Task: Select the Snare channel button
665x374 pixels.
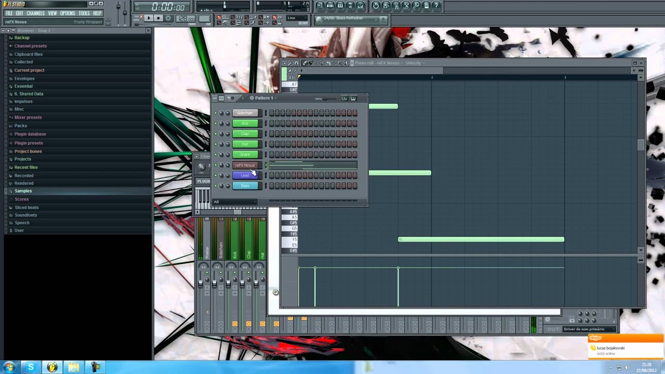Action: click(245, 154)
